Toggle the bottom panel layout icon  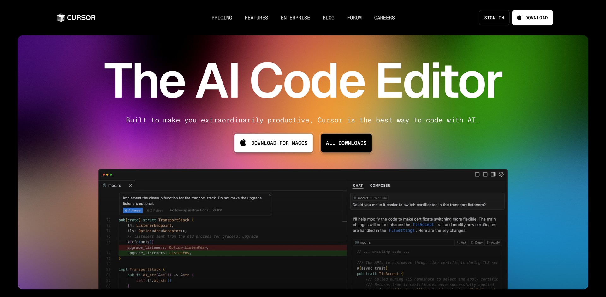[485, 175]
